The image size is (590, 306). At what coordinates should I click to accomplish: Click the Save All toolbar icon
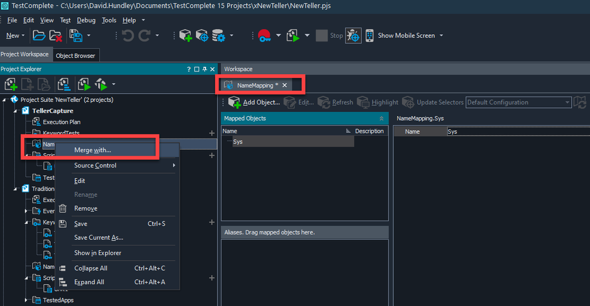[x=76, y=35]
